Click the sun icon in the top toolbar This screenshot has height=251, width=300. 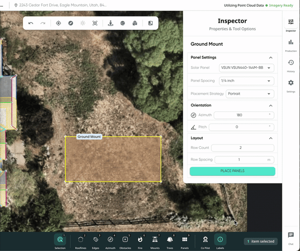click(83, 23)
